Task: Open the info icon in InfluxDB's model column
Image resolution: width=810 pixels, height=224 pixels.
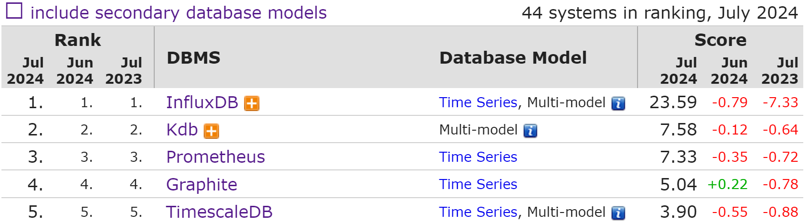Action: point(618,103)
